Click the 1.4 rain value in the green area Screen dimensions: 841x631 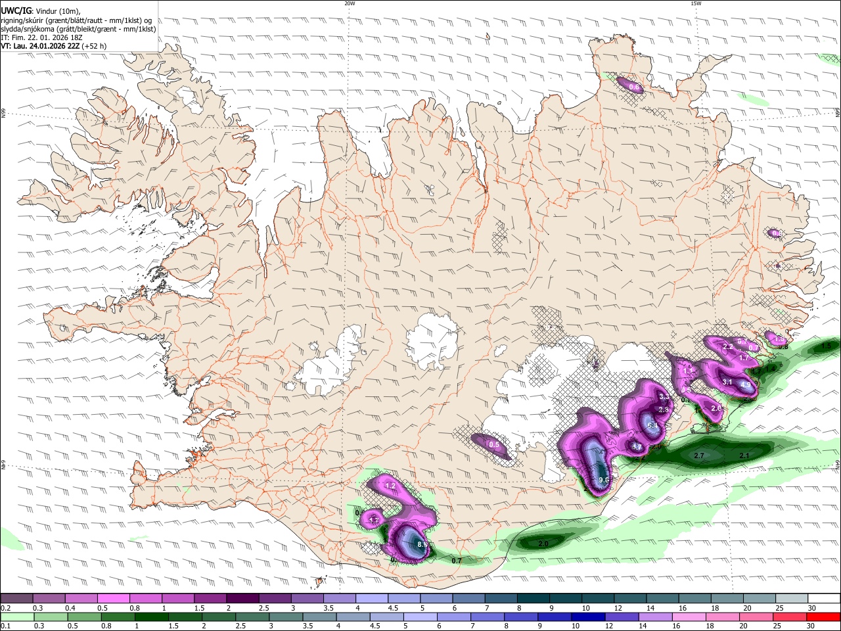coord(770,369)
